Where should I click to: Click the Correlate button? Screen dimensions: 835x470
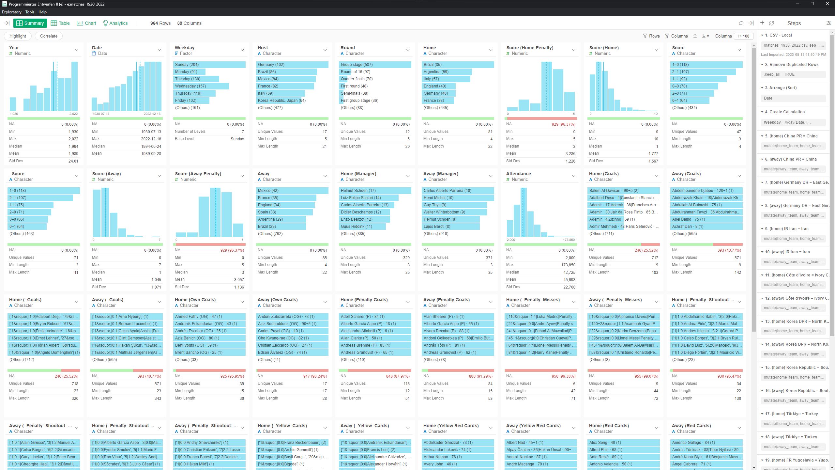point(49,36)
